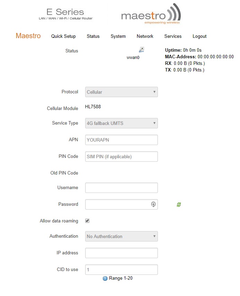Click the green refresh icon beside Password
This screenshot has height=296, width=240.
tap(179, 204)
